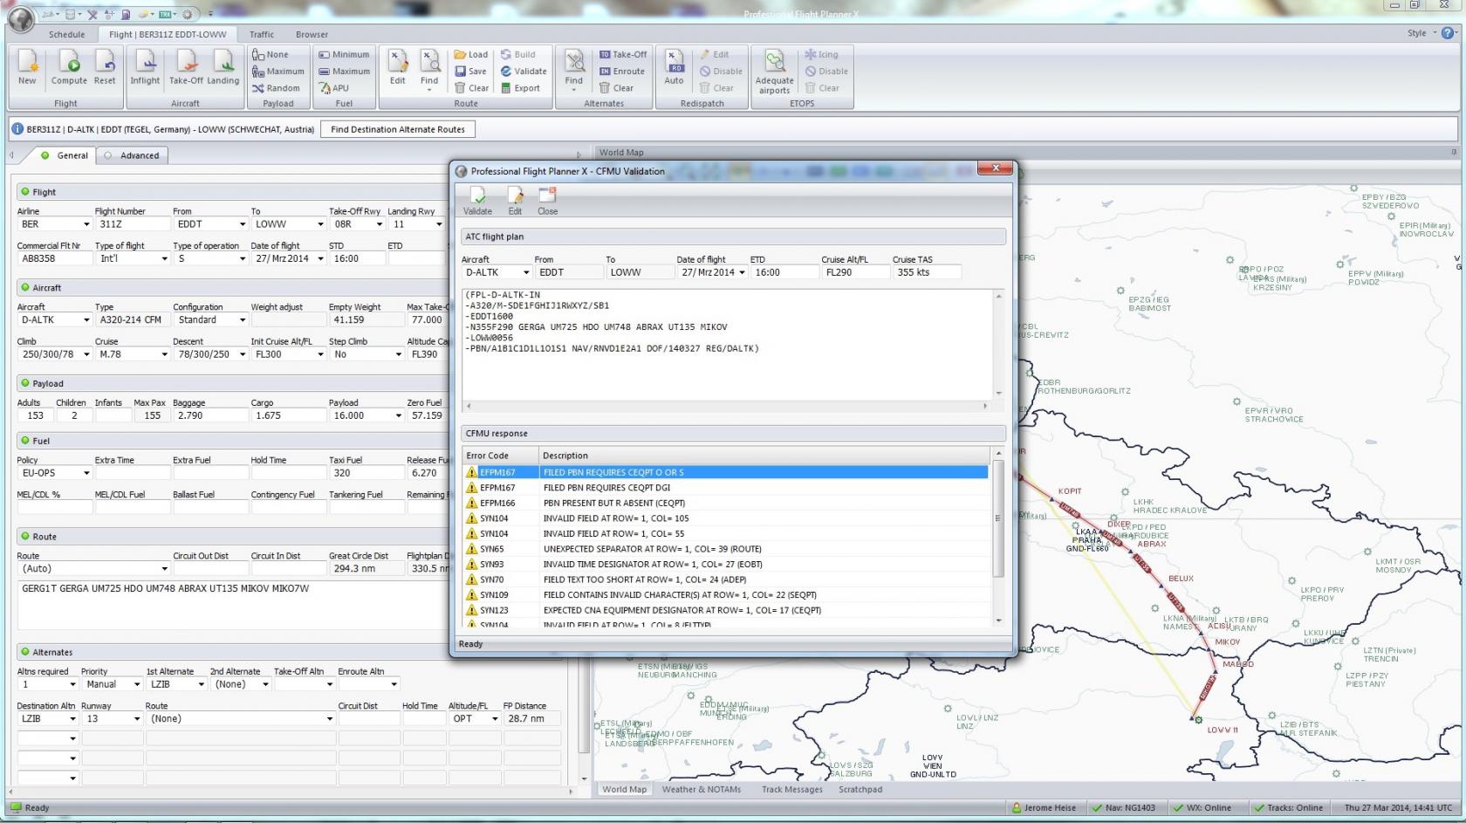The height and width of the screenshot is (823, 1466).
Task: Click Take-Off in Alternates group
Action: coord(622,54)
